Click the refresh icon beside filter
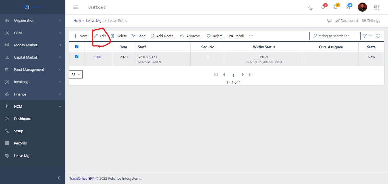This screenshot has width=388, height=184. pyautogui.click(x=378, y=36)
